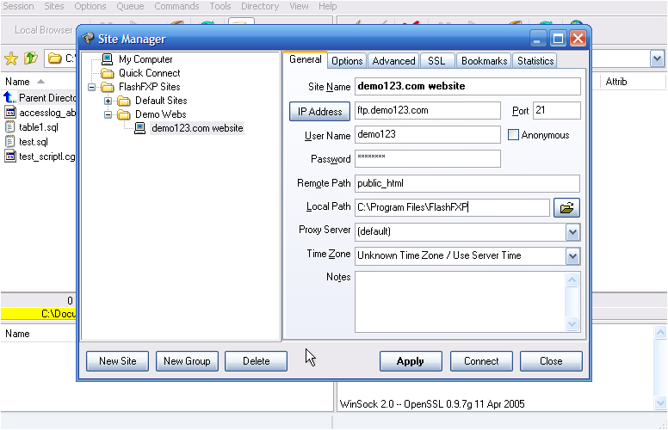Click the FlashFXP Sites folder icon
668x430 pixels.
[x=108, y=87]
